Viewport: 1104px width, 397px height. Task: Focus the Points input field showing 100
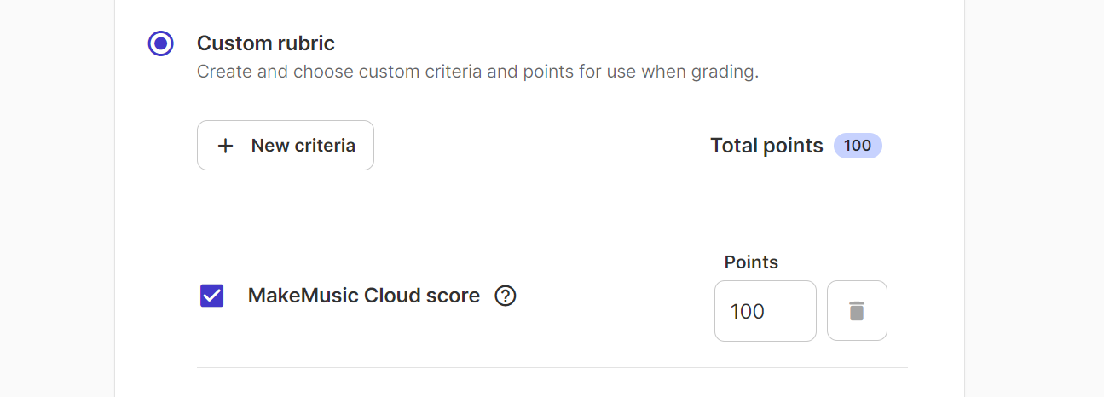pos(766,311)
